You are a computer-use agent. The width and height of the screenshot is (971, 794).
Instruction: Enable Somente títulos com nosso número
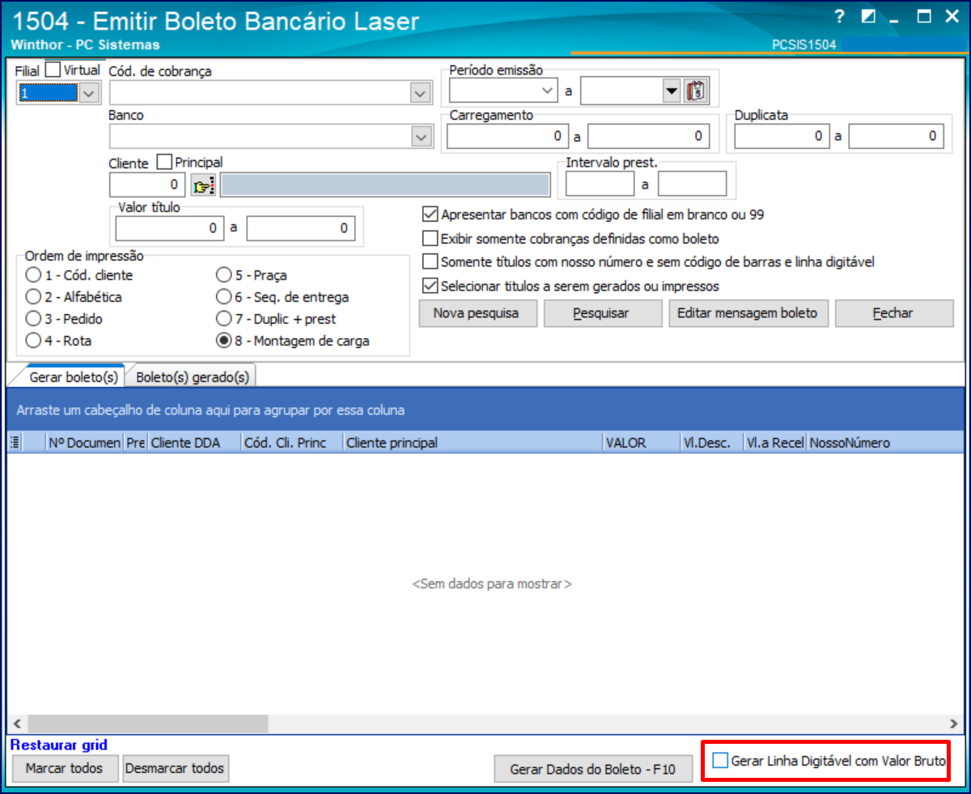click(430, 262)
